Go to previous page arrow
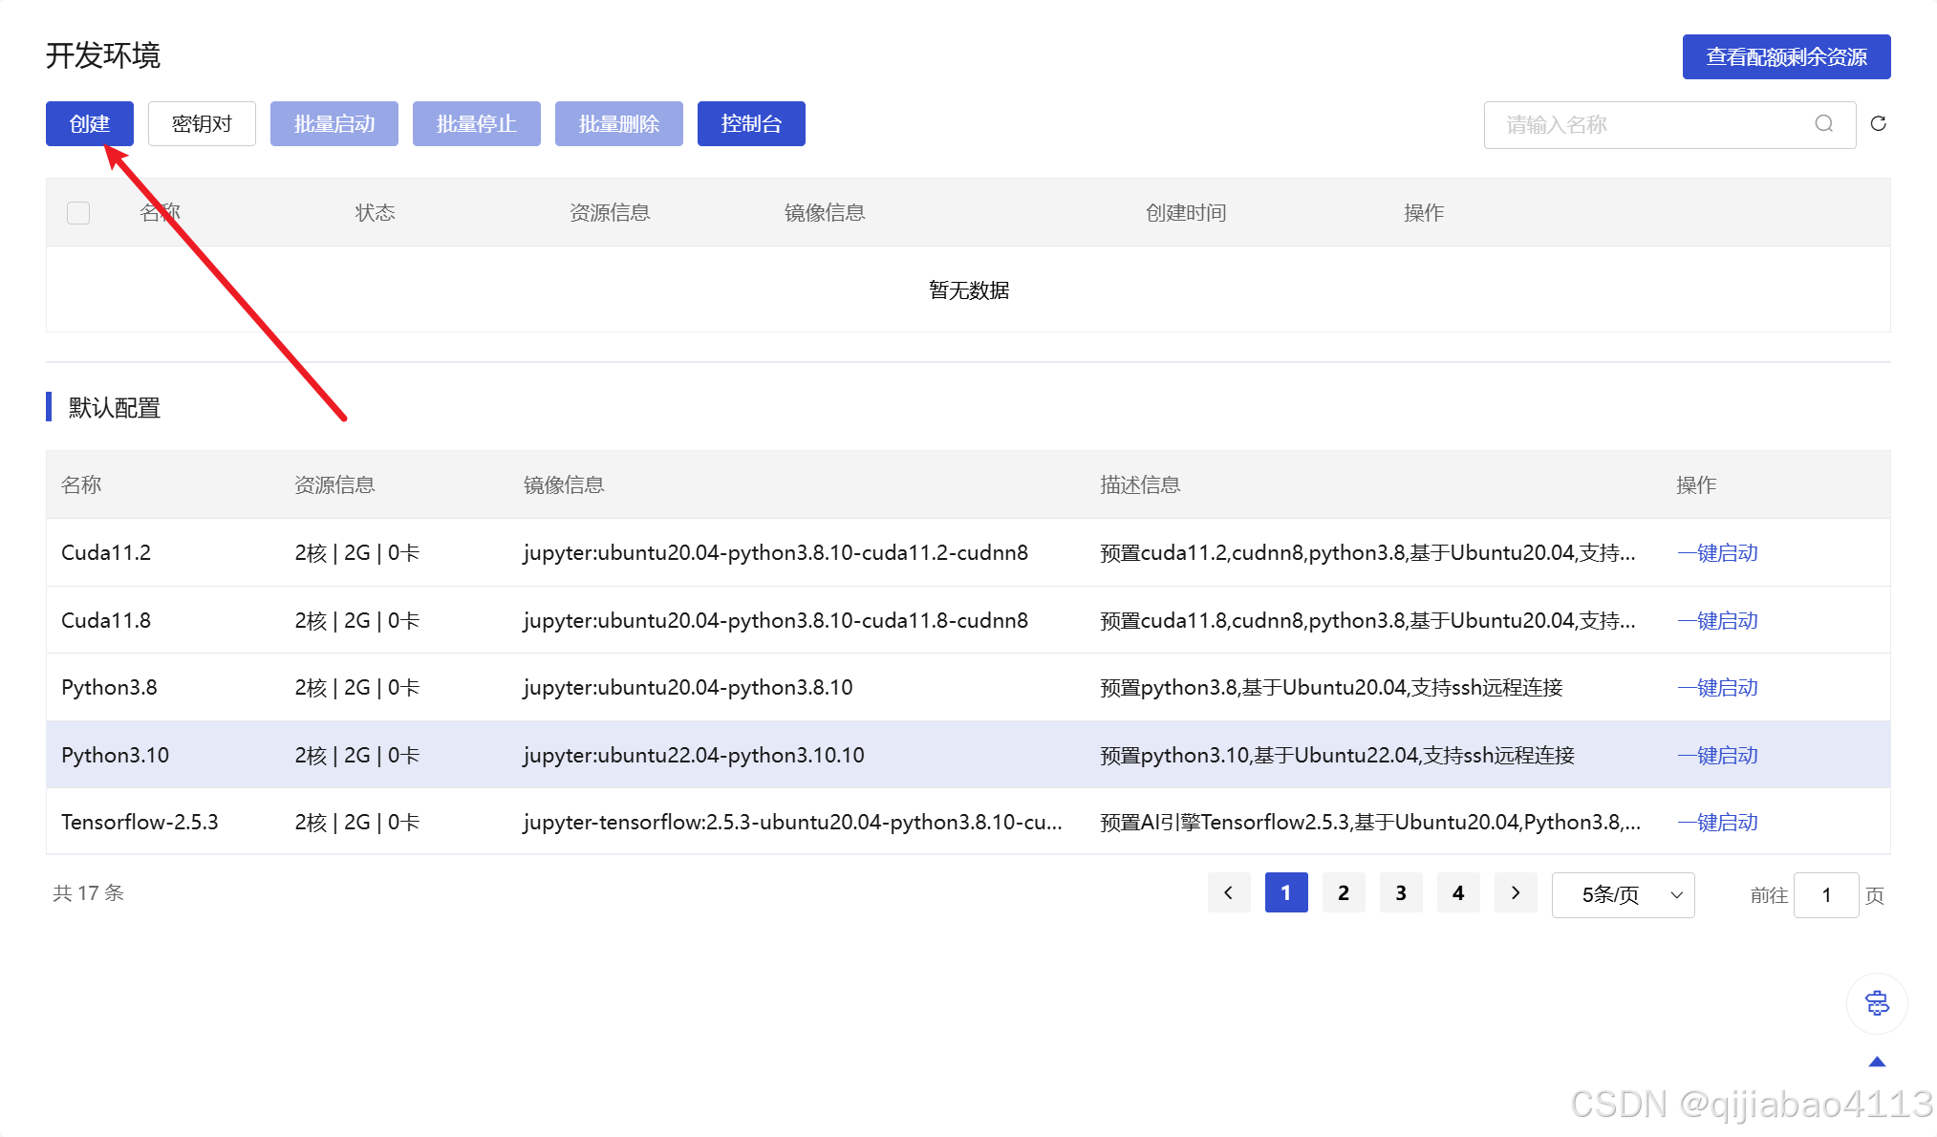This screenshot has width=1937, height=1137. point(1229,893)
